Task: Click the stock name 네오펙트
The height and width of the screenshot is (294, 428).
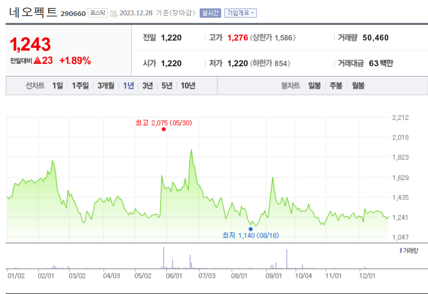Action: [x=33, y=12]
